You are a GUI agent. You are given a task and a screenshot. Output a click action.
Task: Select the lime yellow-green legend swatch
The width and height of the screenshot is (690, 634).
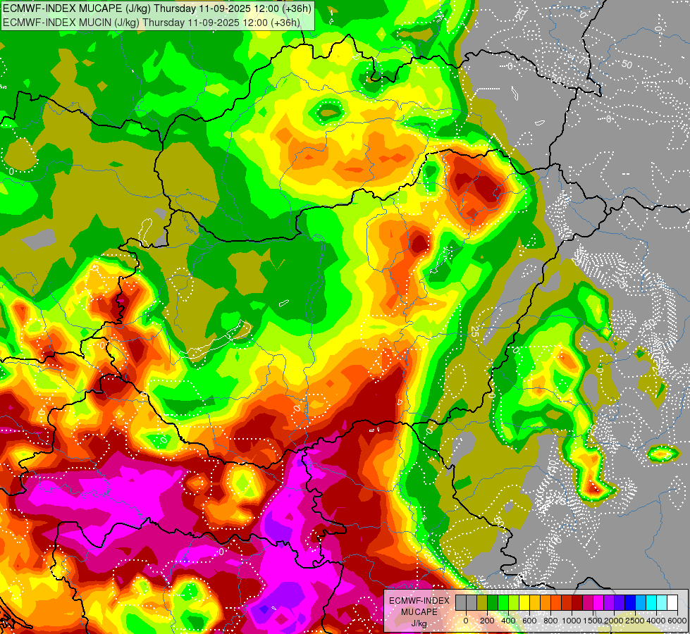tap(514, 602)
